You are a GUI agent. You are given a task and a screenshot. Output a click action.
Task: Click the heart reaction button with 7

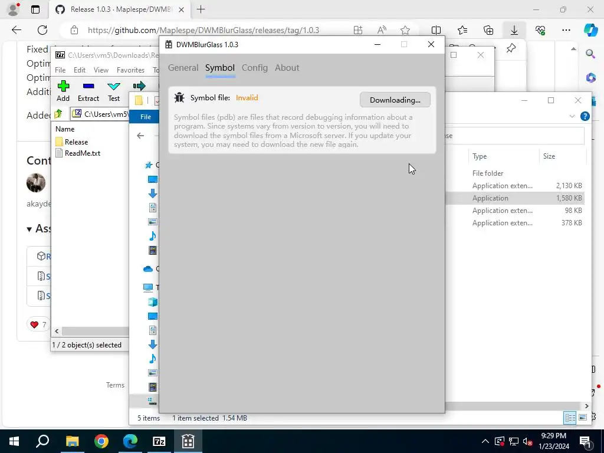pos(38,324)
